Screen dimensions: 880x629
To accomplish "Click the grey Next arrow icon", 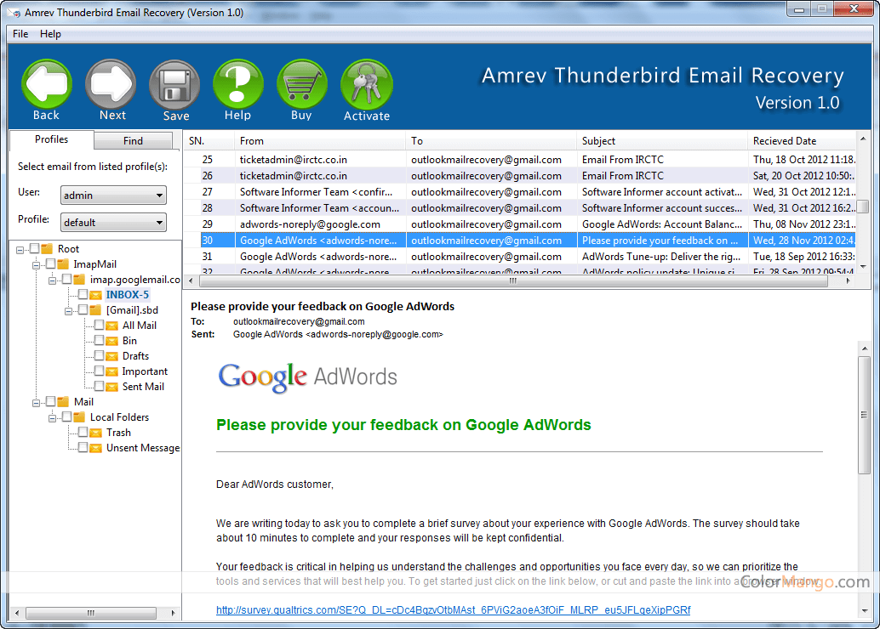I will 111,84.
